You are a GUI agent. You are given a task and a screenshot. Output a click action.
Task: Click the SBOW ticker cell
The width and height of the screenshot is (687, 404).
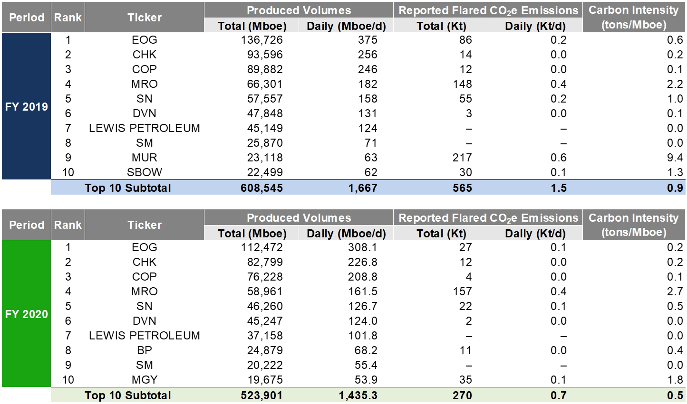144,172
